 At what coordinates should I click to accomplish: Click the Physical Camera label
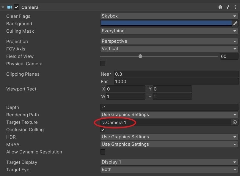tap(24, 64)
